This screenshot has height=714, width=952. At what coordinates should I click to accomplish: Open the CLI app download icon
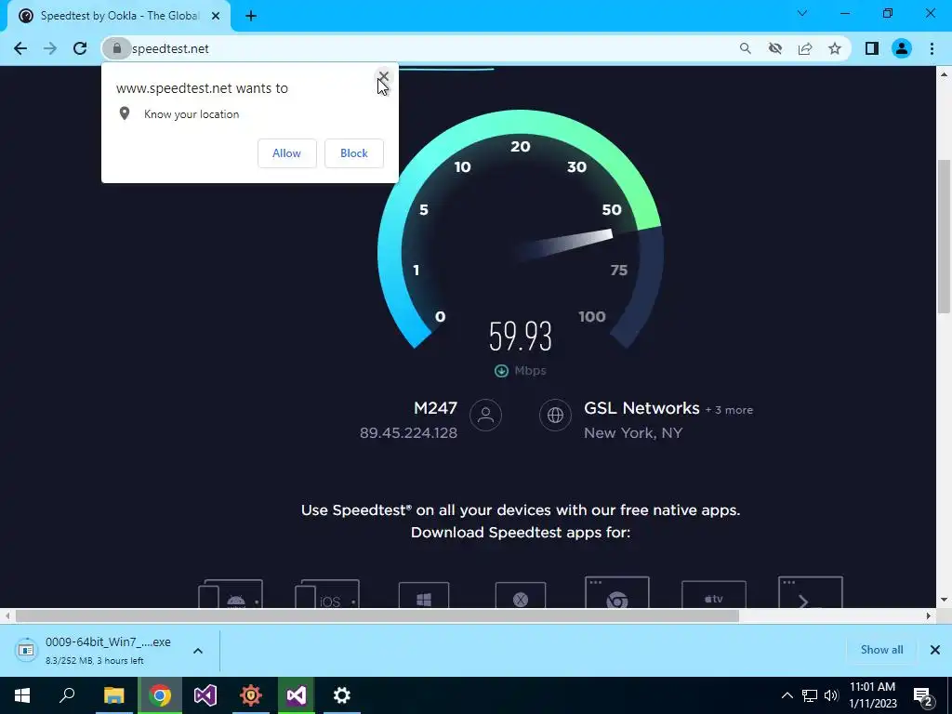click(811, 593)
